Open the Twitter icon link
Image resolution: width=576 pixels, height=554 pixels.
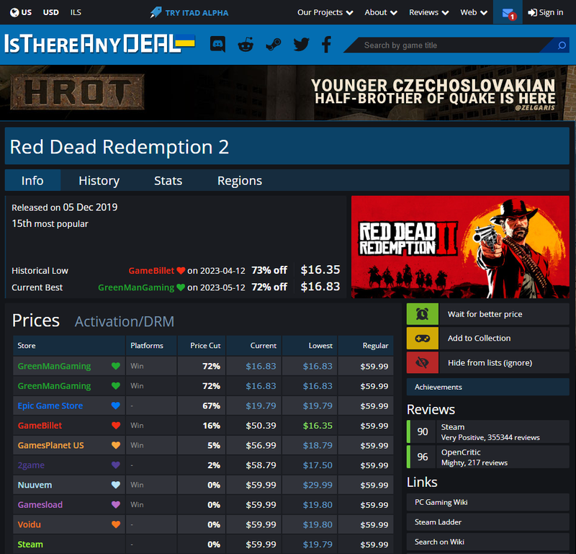[x=301, y=45]
